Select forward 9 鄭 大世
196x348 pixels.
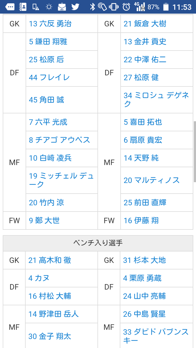click(44, 220)
